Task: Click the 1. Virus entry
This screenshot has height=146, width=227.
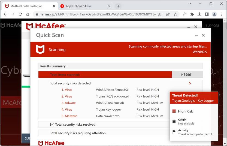Action: (67, 90)
